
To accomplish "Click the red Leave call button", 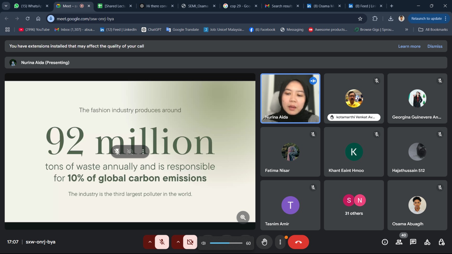I will (x=298, y=242).
